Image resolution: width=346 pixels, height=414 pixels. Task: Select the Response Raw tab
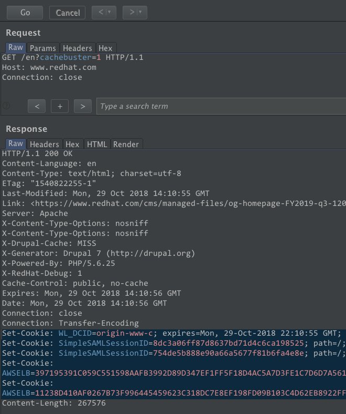coord(16,143)
